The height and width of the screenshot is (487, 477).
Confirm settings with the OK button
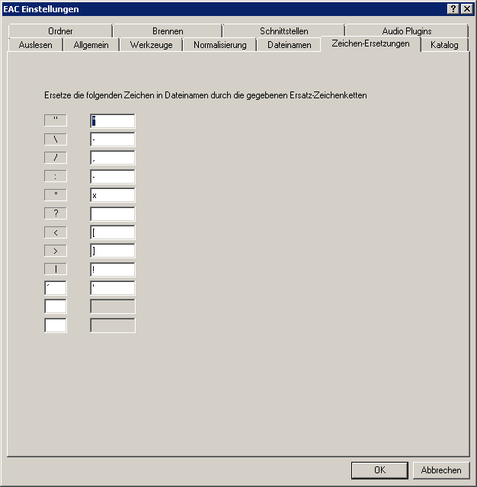(379, 470)
